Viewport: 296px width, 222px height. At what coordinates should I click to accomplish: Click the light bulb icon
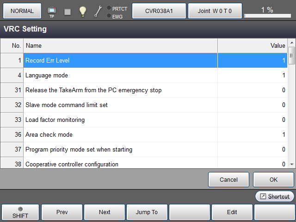tap(82, 11)
